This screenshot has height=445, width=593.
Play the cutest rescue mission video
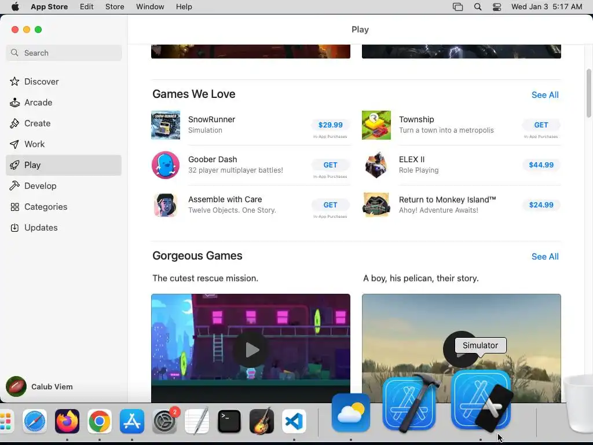[250, 349]
